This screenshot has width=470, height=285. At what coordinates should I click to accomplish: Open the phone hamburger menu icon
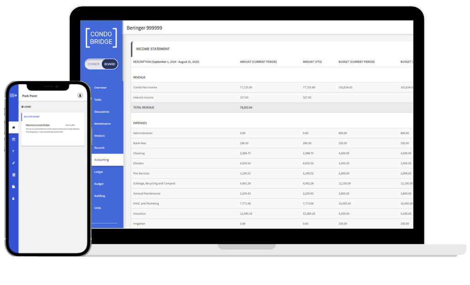(13, 95)
